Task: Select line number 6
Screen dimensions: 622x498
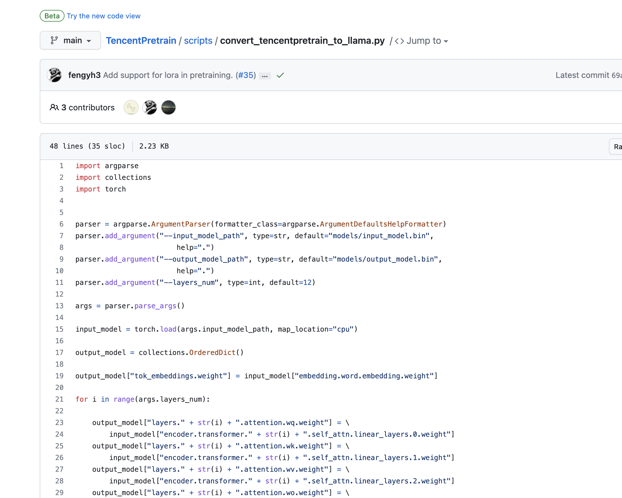Action: pos(61,224)
